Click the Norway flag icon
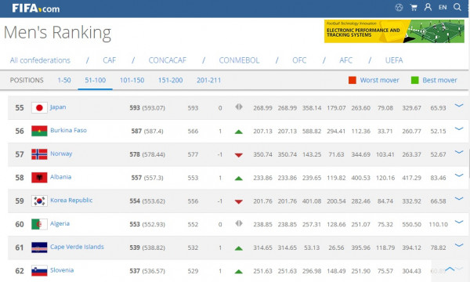 (39, 154)
